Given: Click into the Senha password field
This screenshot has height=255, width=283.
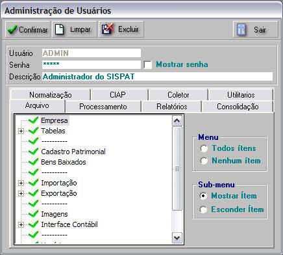Looking at the screenshot, I should tap(92, 64).
